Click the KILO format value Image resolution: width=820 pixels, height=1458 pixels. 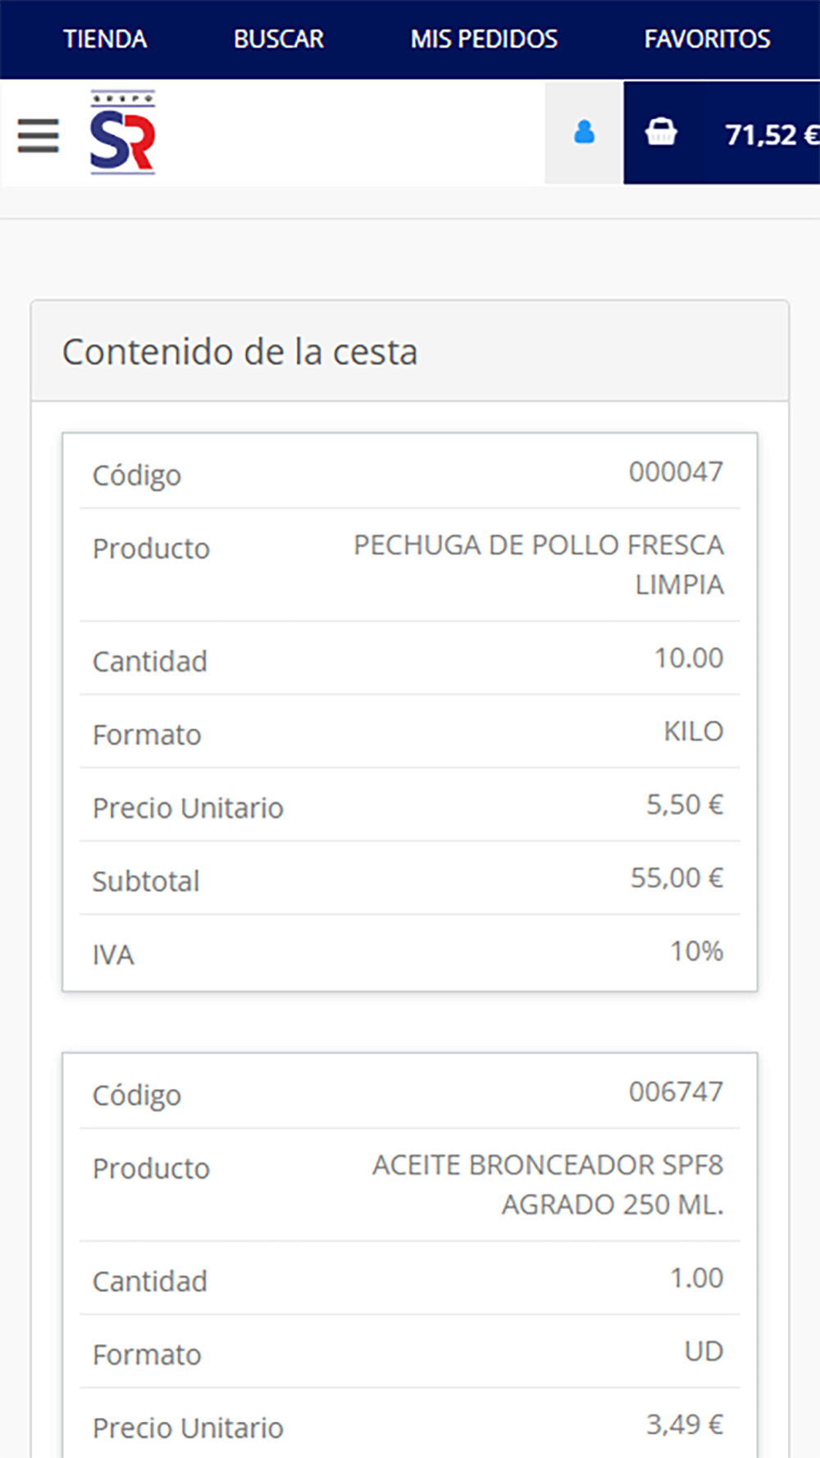693,731
